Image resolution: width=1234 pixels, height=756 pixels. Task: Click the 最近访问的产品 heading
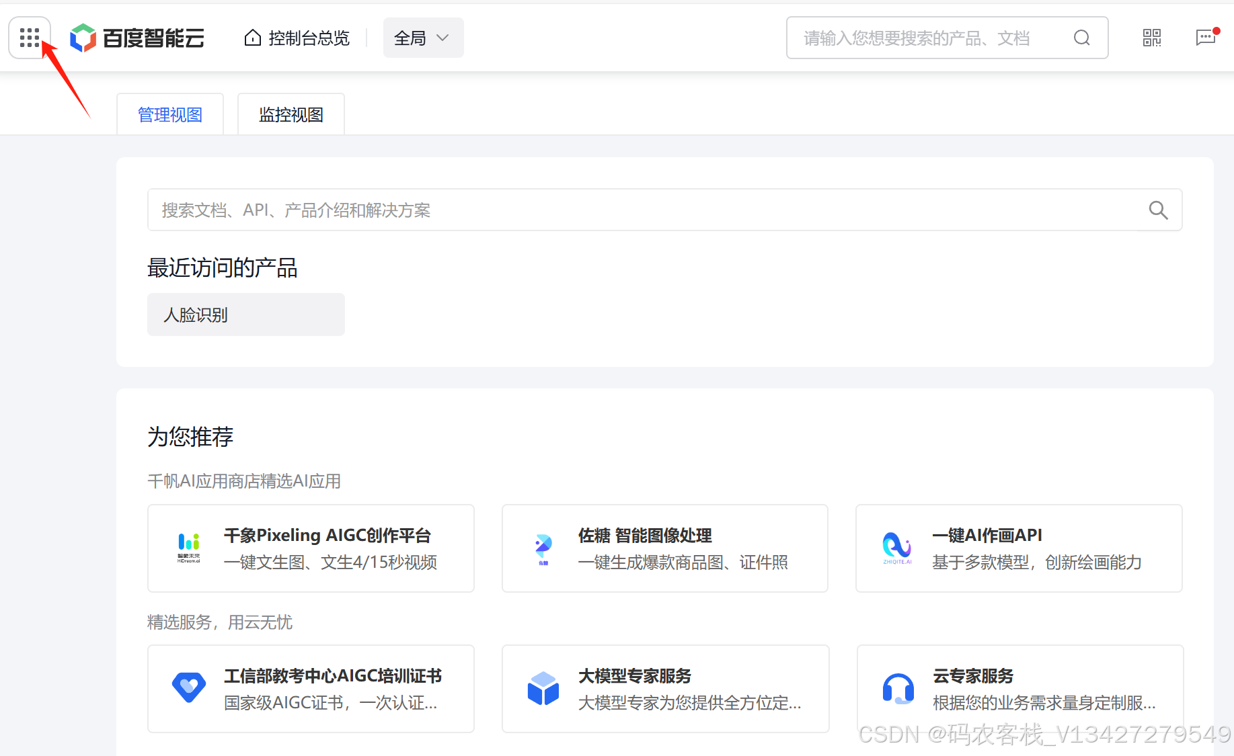tap(223, 267)
